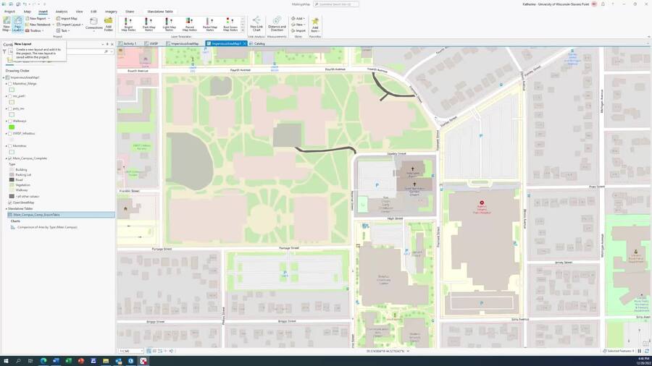
Task: Open the Connections tool
Action: [x=94, y=24]
